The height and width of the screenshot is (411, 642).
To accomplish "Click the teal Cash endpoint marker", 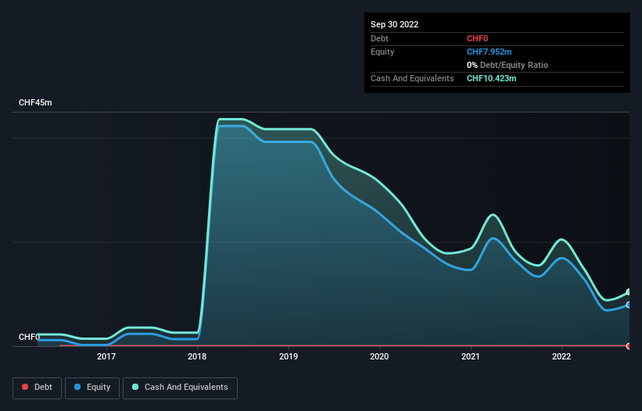I will 629,292.
